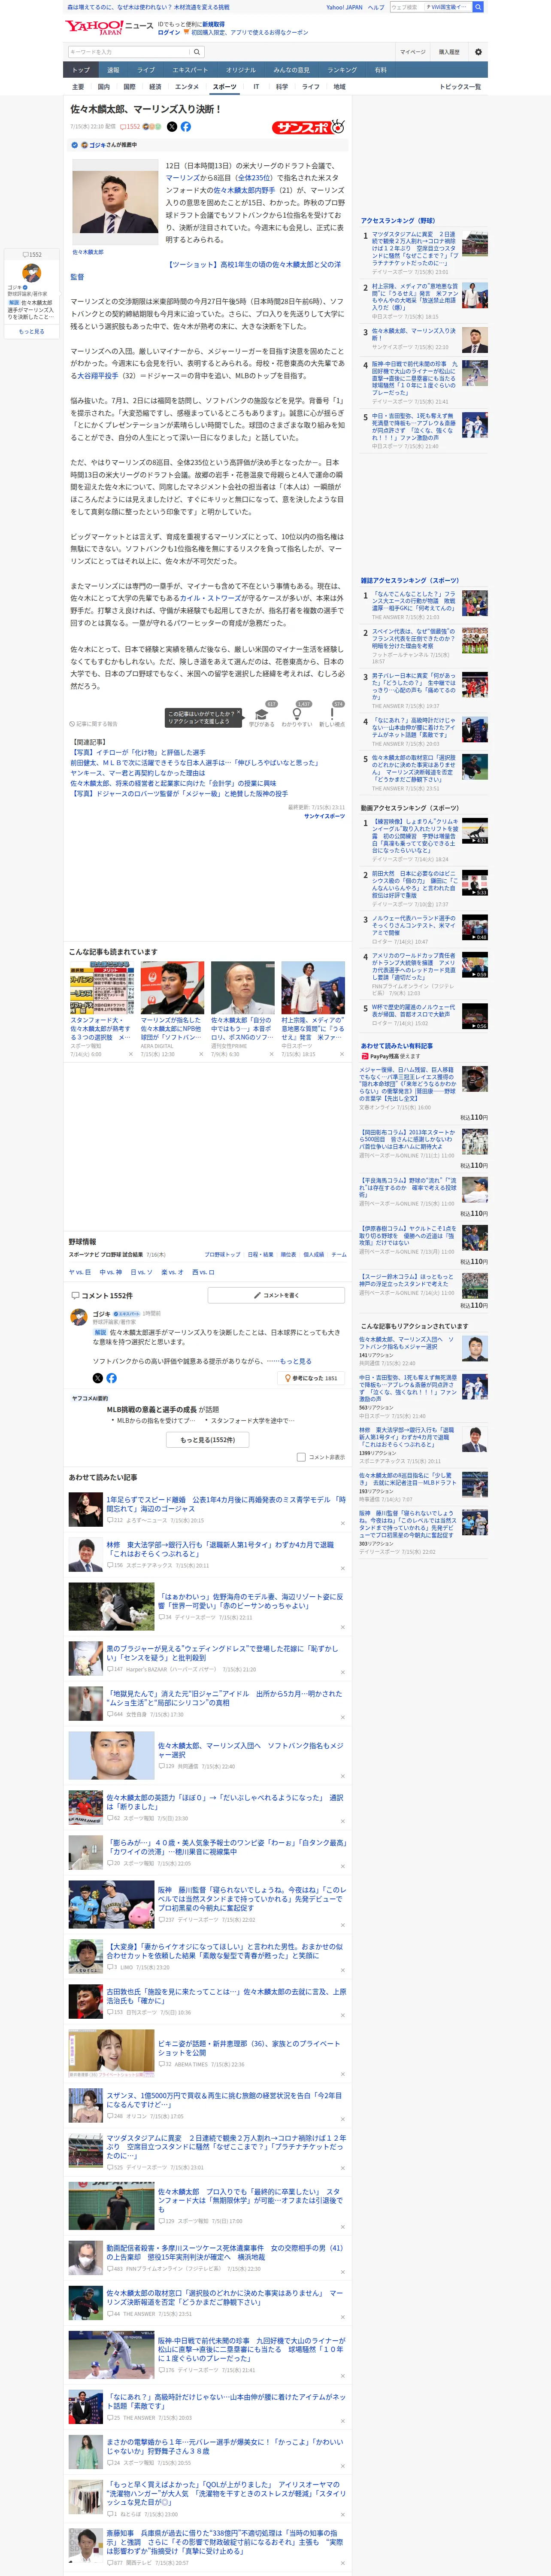The image size is (551, 2576).
Task: Click the blue web search button at top
Action: coord(478,7)
